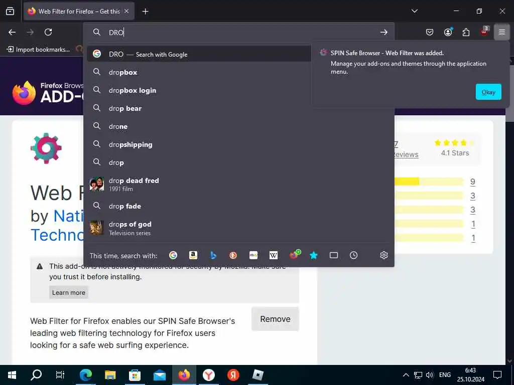The width and height of the screenshot is (514, 385).
Task: Open Yandex Browser from taskbar
Action: pyautogui.click(x=208, y=375)
